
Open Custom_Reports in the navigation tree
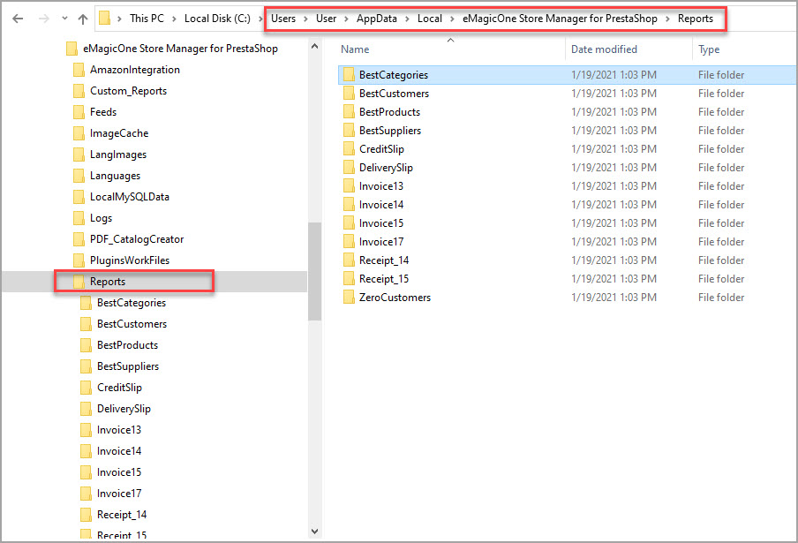[128, 91]
